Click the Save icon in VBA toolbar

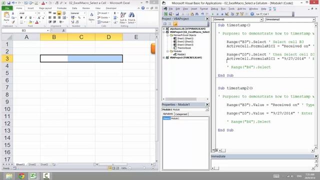177,14
